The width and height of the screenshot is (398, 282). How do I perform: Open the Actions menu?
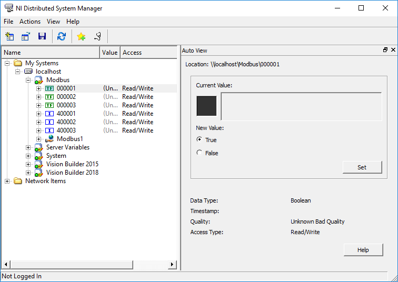pyautogui.click(x=30, y=22)
